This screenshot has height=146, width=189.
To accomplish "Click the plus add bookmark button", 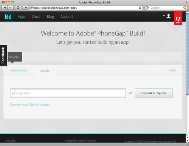I will tap(26, 8).
